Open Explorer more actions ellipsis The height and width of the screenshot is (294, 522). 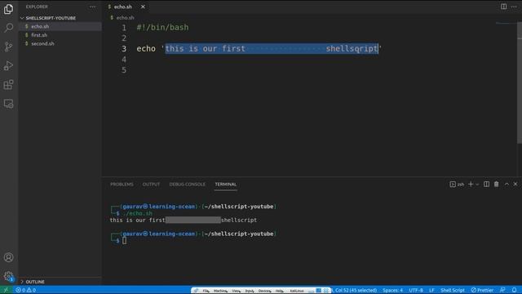point(92,7)
